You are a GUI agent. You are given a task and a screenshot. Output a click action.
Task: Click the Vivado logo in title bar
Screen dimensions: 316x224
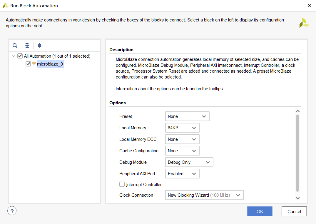(5, 6)
